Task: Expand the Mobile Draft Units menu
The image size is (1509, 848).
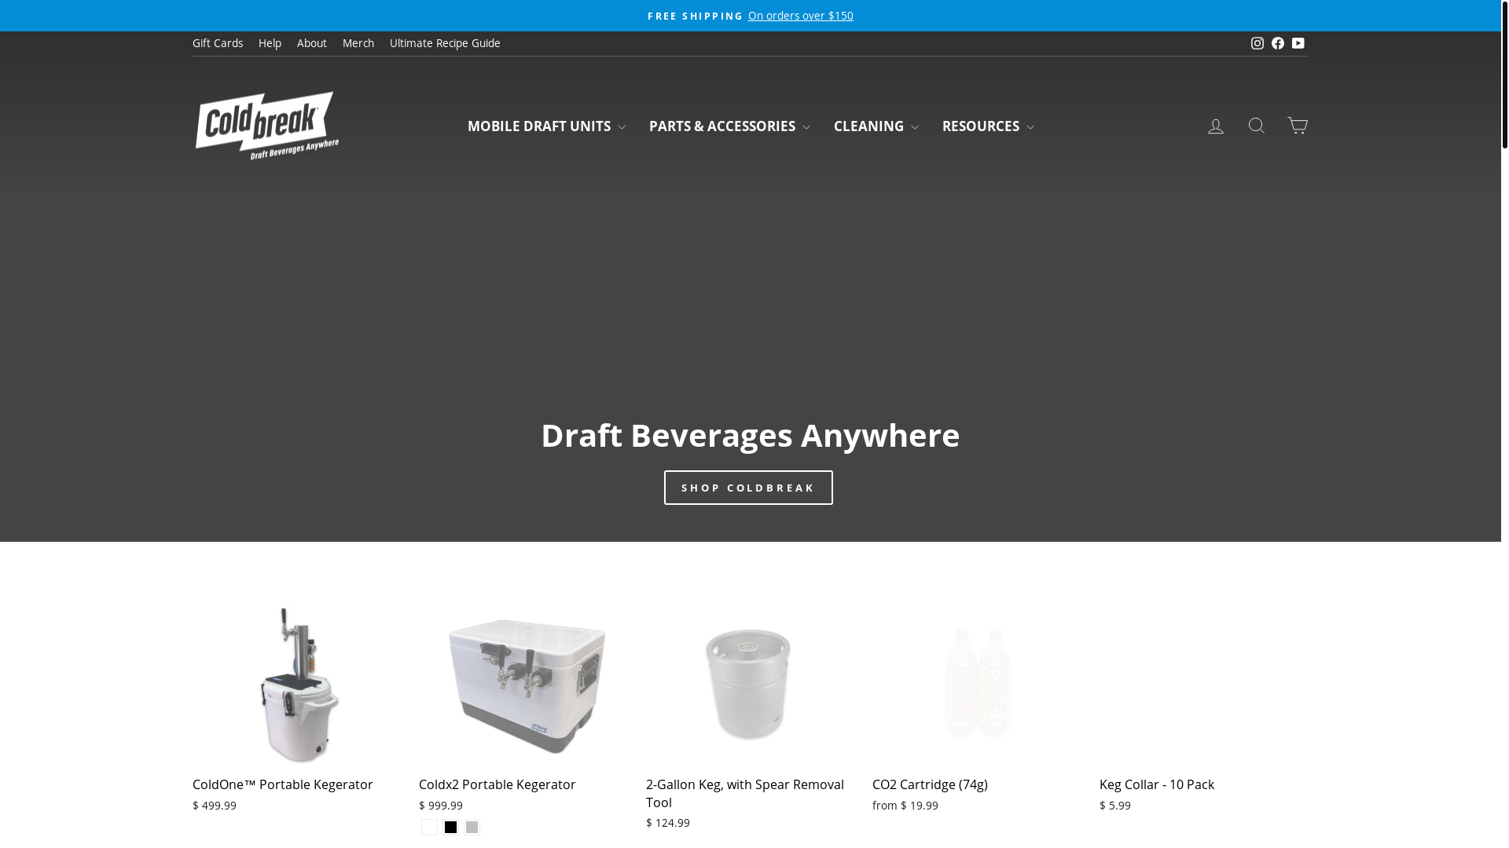Action: [546, 126]
